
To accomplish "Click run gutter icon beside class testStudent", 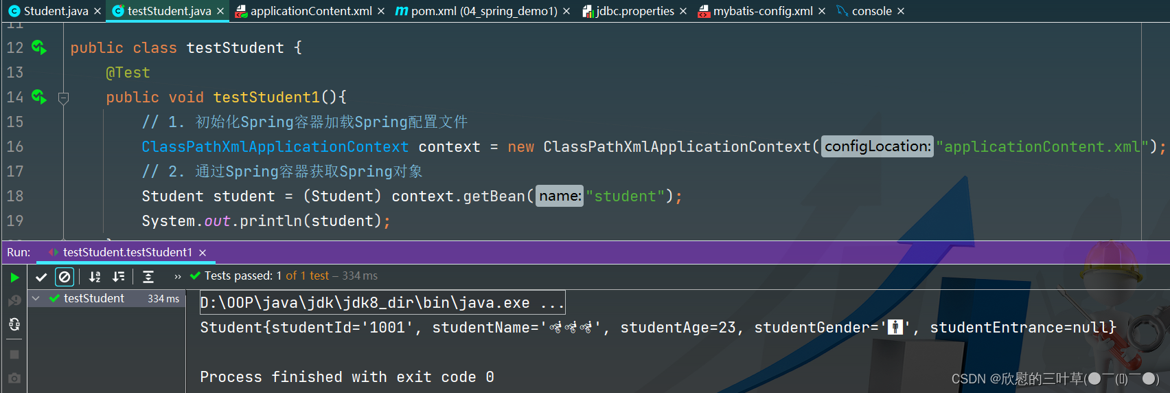I will tap(39, 47).
